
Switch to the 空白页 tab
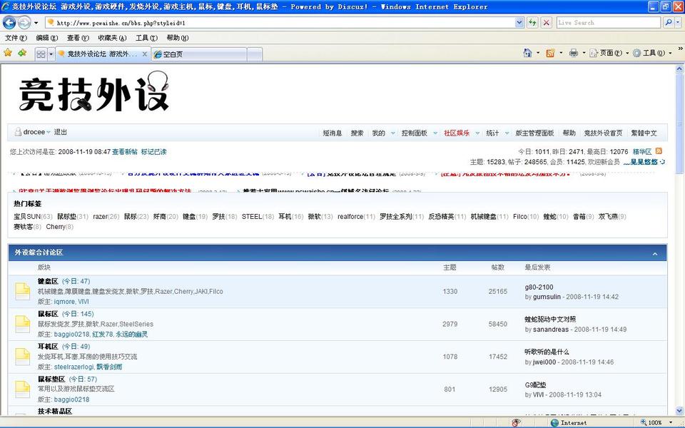(x=200, y=54)
